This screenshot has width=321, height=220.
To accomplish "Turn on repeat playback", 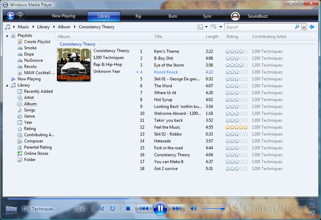I will (x=112, y=208).
